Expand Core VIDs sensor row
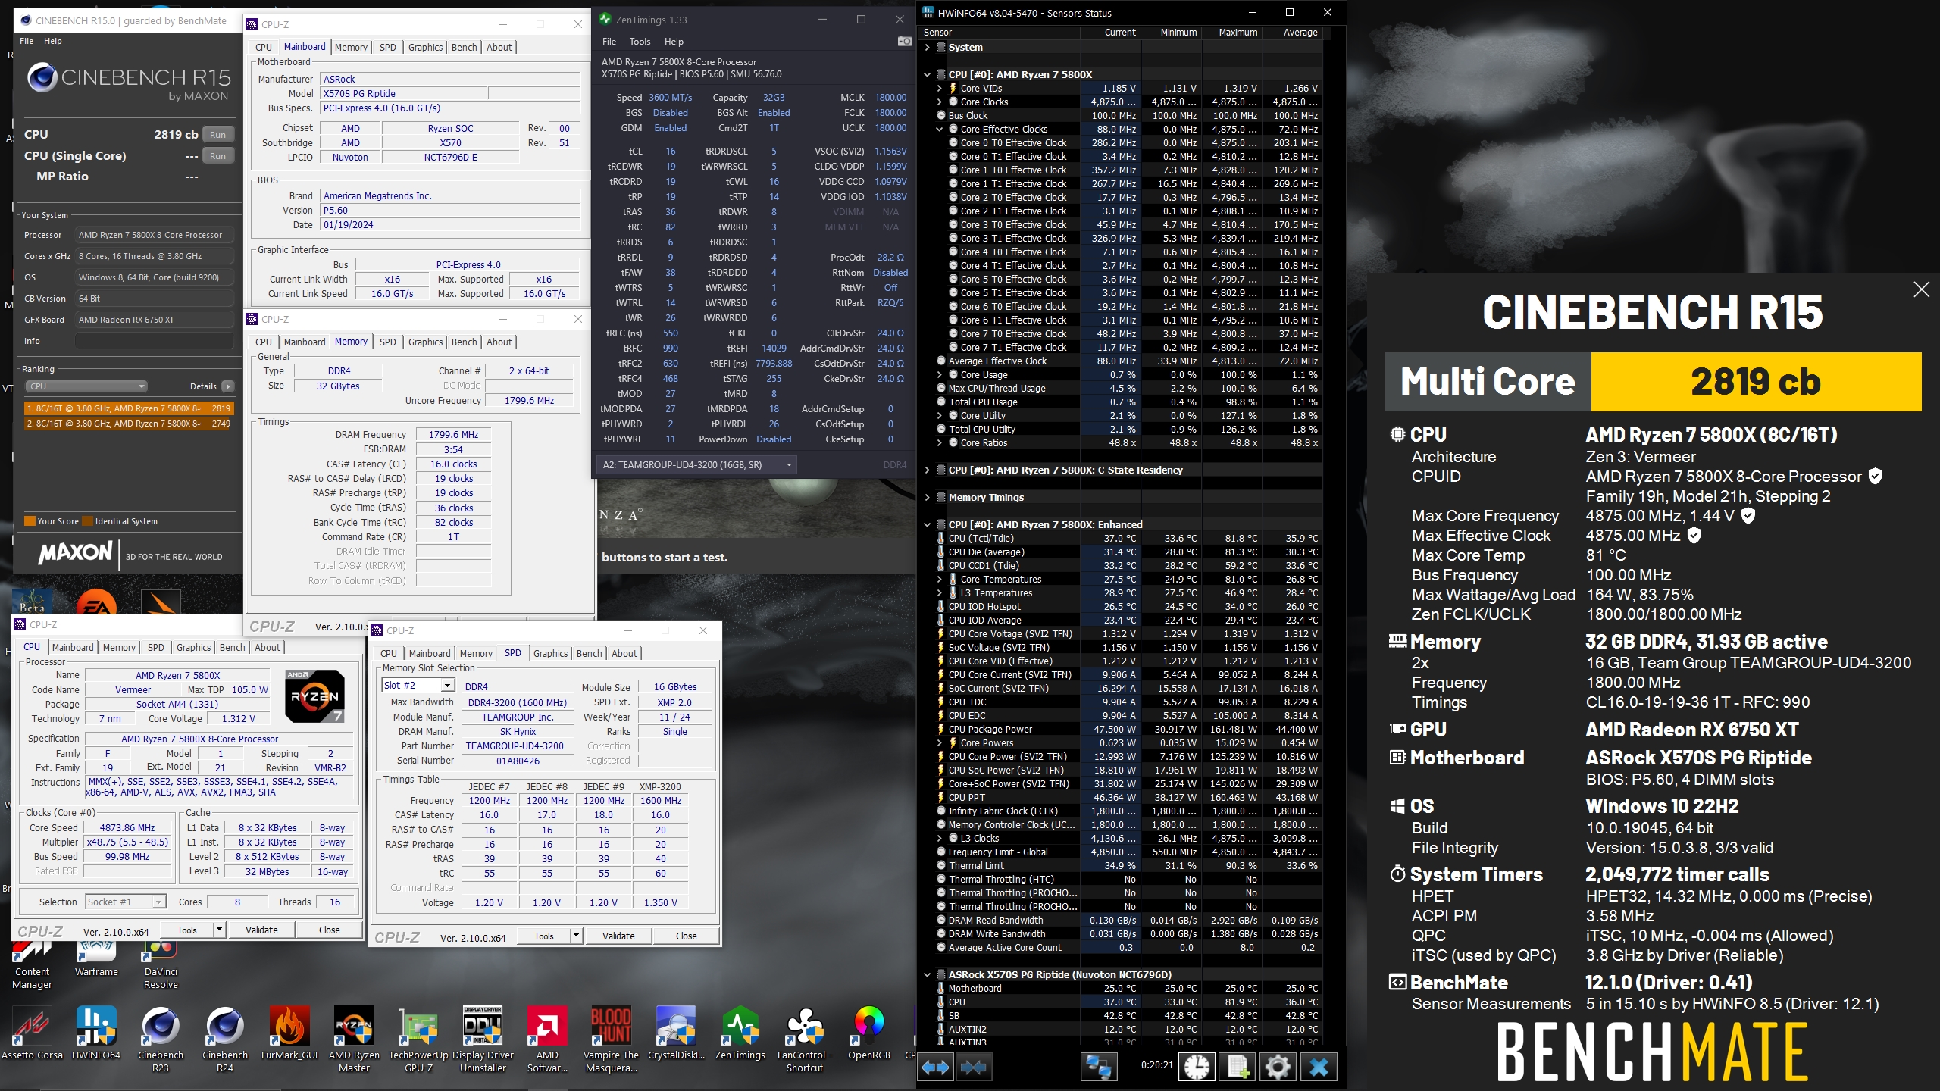This screenshot has width=1940, height=1091. click(940, 88)
